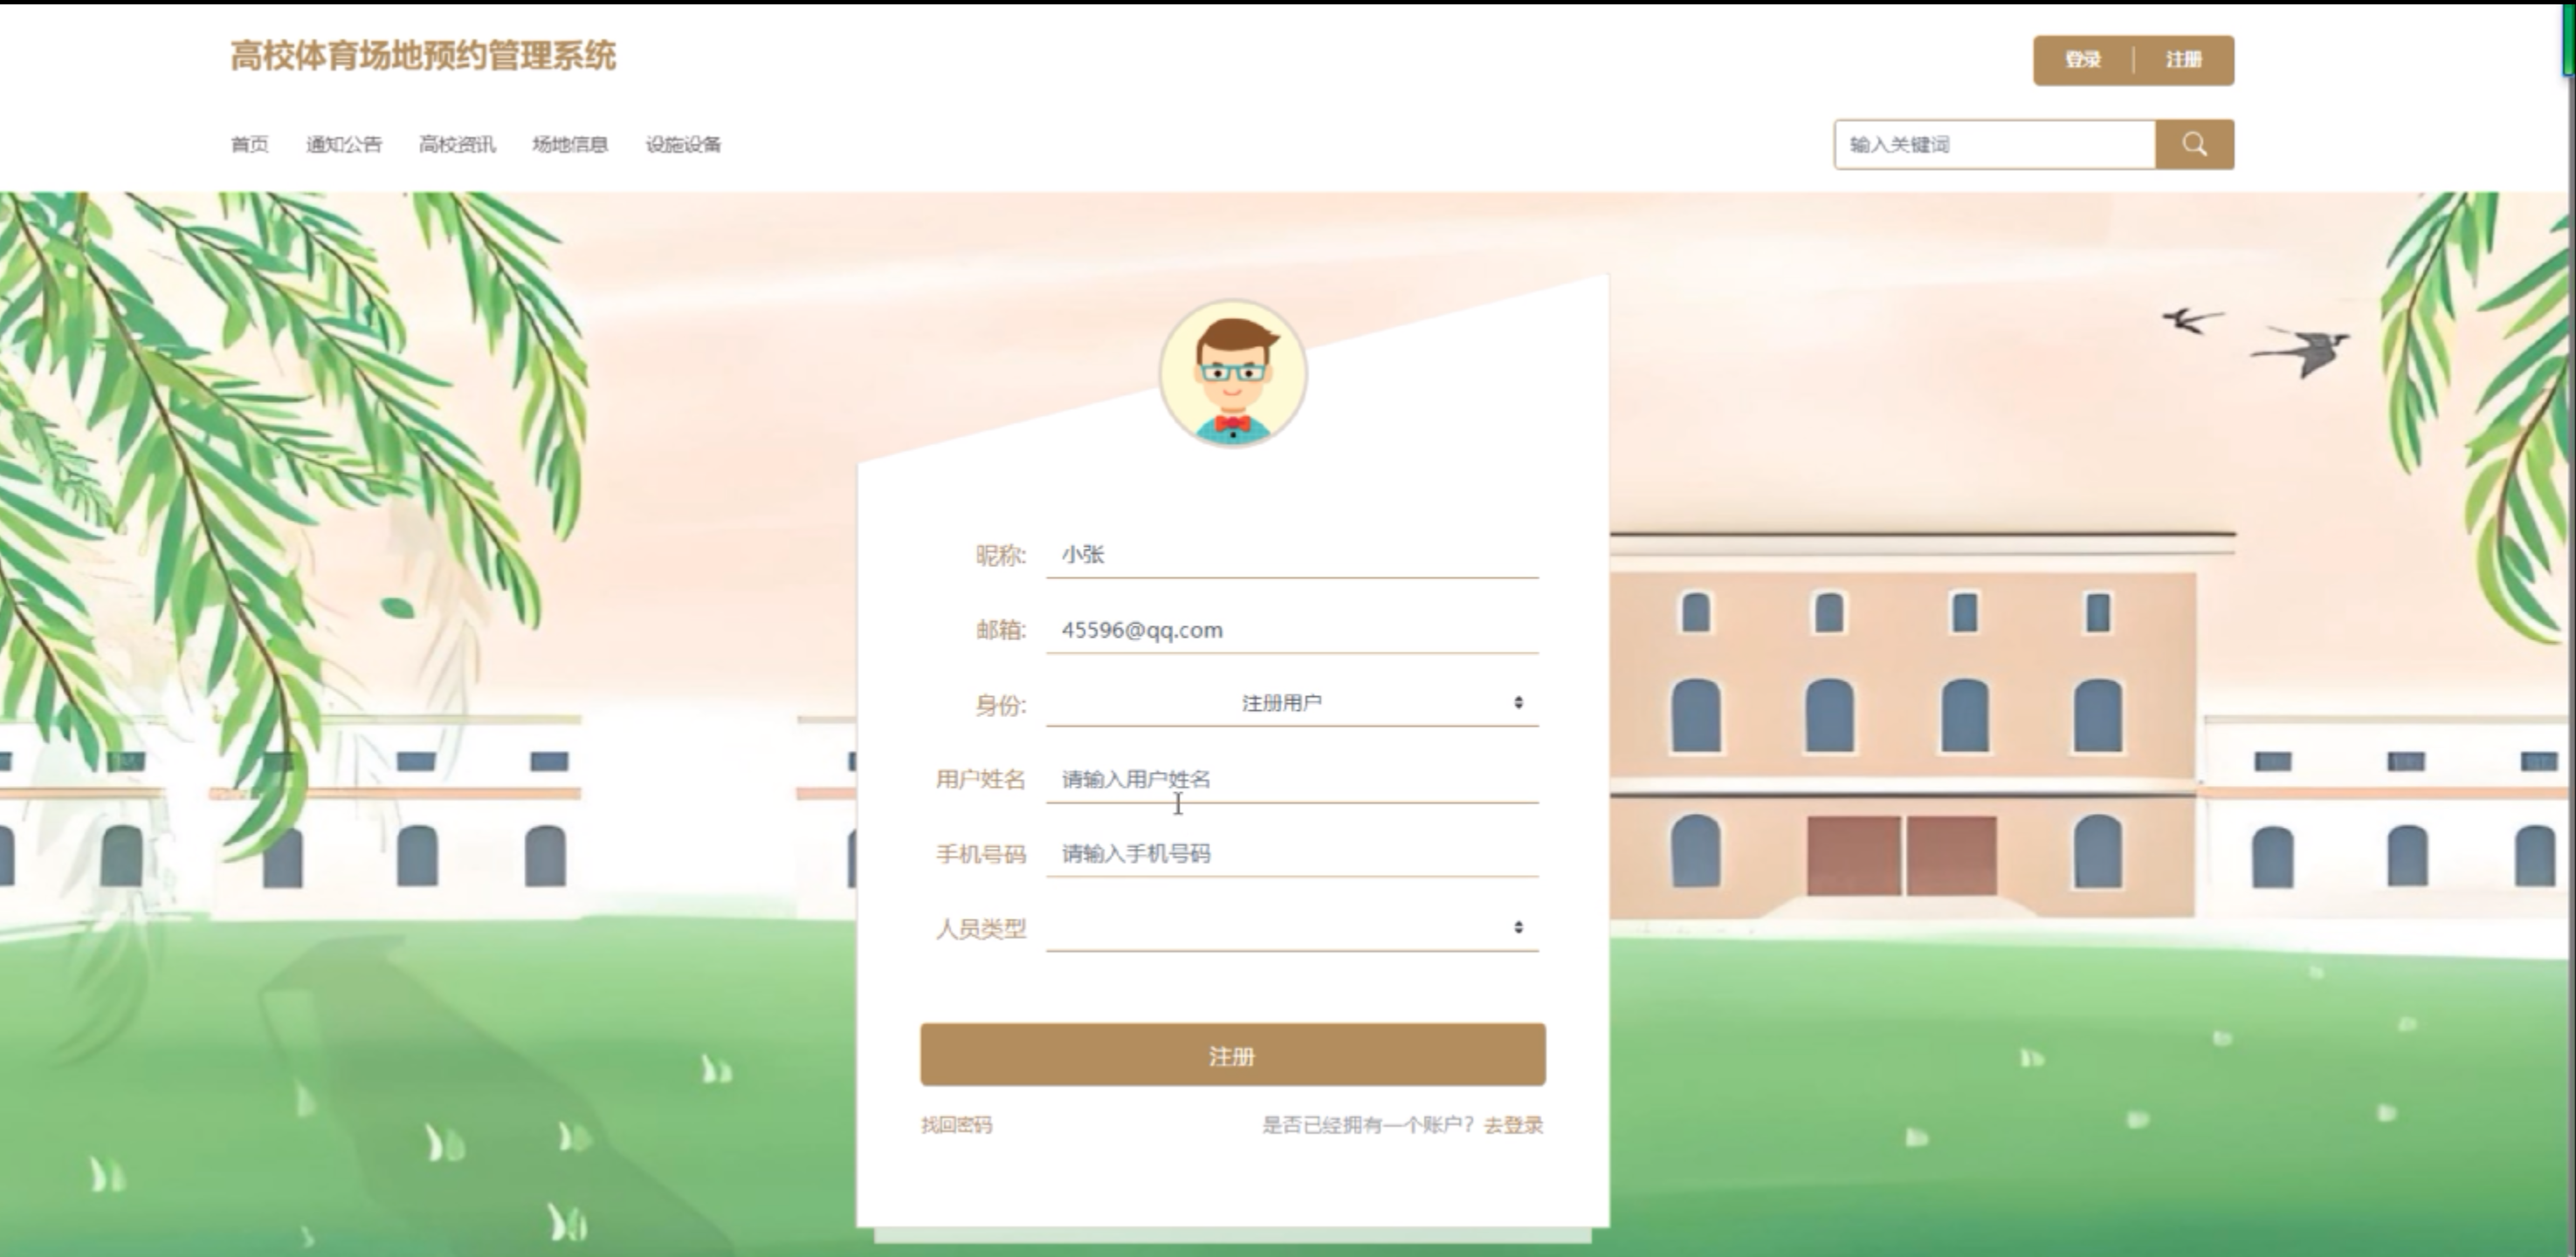This screenshot has width=2576, height=1257.
Task: Focus the 输入关键词 search field
Action: (x=1994, y=145)
